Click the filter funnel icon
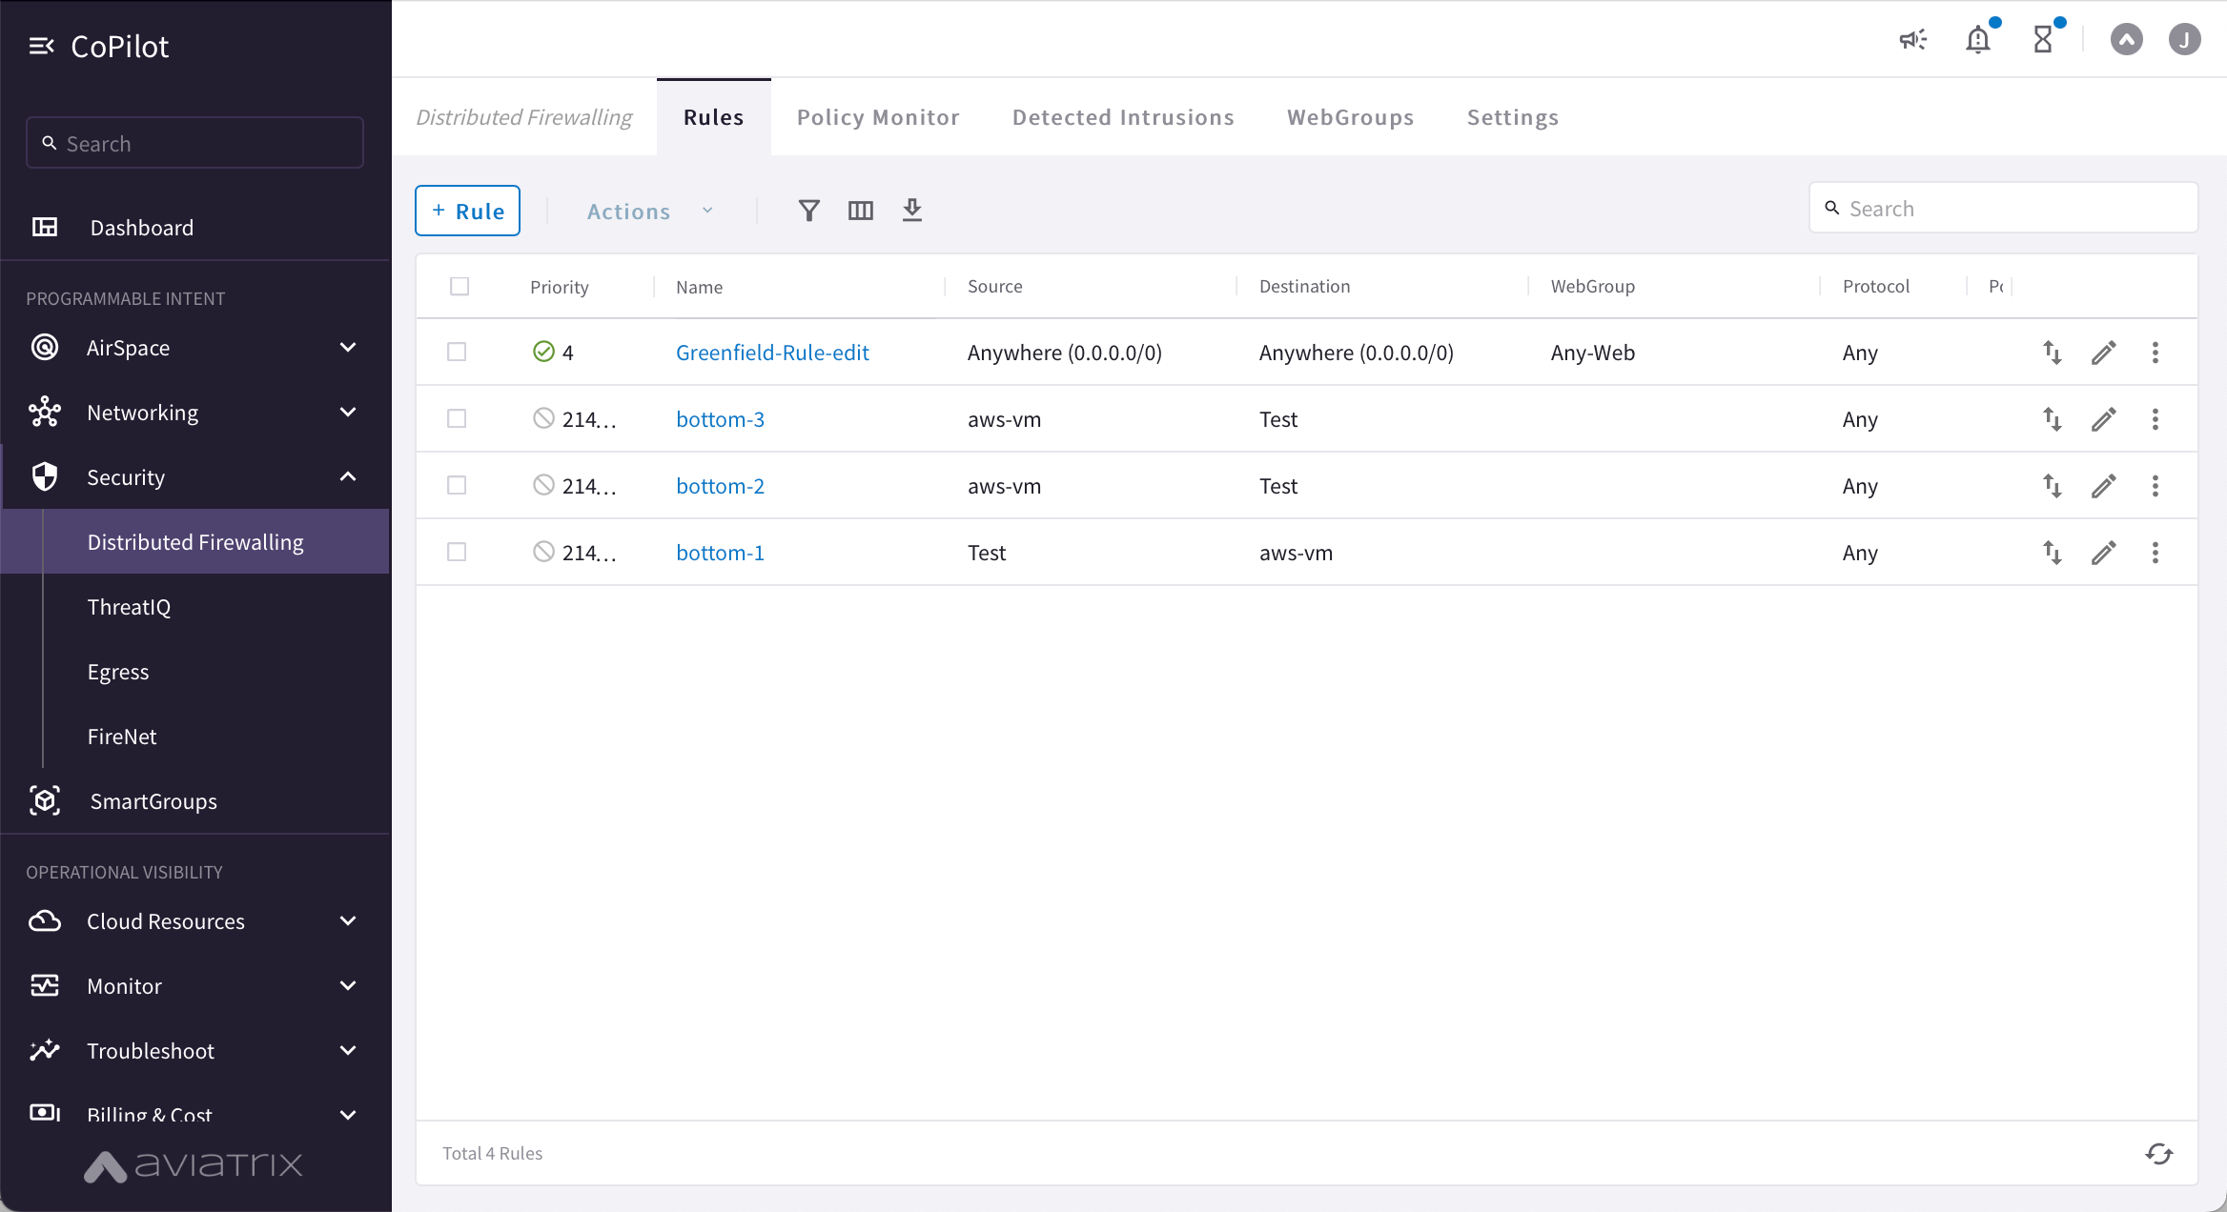This screenshot has width=2227, height=1212. coord(808,211)
